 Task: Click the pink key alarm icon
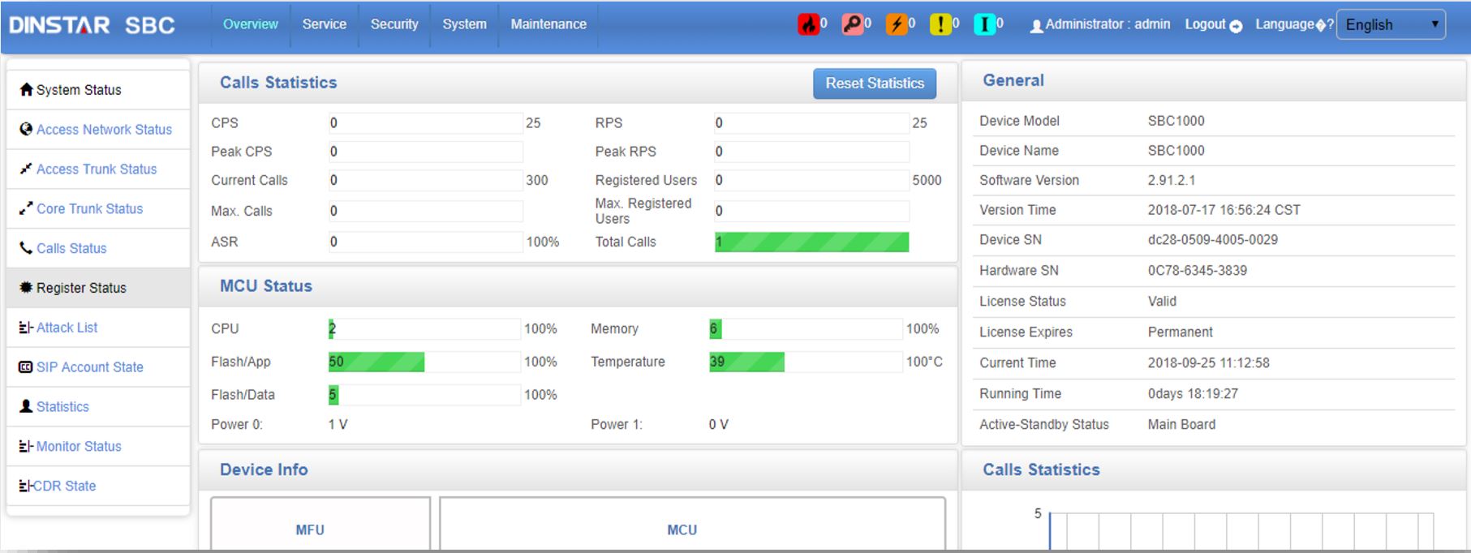852,24
